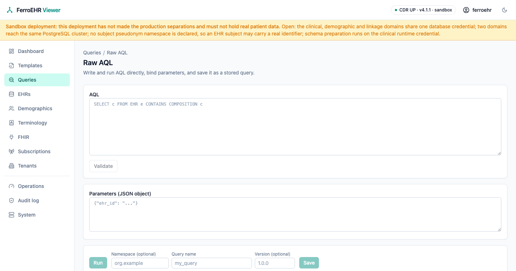This screenshot has width=516, height=271.
Task: Click the FerroEHR Viewer title
Action: (39, 10)
